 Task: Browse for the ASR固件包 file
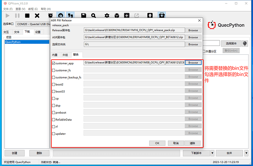click(x=193, y=37)
